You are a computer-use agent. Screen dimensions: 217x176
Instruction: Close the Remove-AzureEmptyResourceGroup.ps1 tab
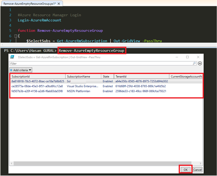click(x=59, y=4)
